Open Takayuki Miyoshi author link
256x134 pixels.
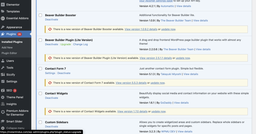pos(171,74)
